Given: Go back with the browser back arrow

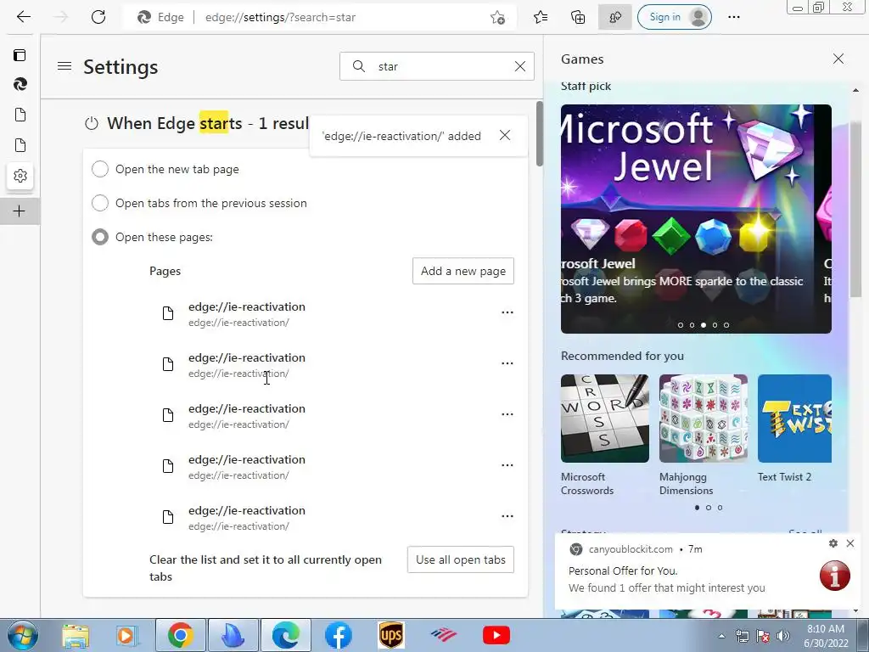Looking at the screenshot, I should click(x=23, y=17).
